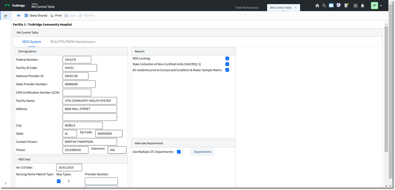Screen dimensions: 395x190
Task: Open the RUG/PPS/PDPM Maintenance tab
Action: click(x=73, y=42)
